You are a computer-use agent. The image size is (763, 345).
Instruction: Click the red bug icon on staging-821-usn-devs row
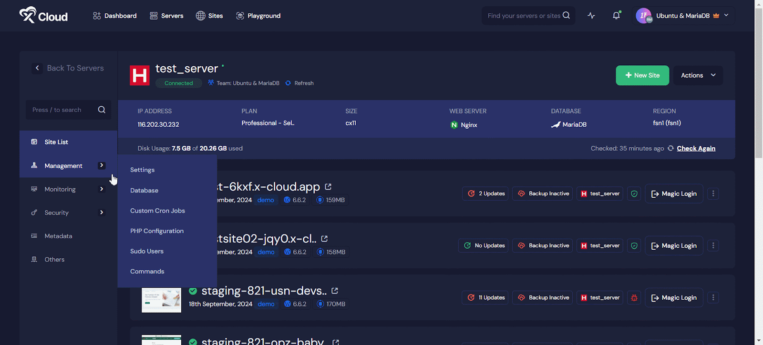[x=634, y=298]
